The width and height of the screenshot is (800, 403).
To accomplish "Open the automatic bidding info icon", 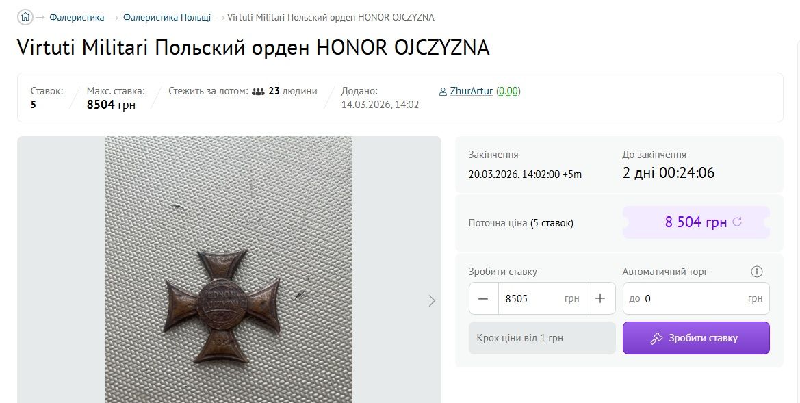I will click(757, 272).
